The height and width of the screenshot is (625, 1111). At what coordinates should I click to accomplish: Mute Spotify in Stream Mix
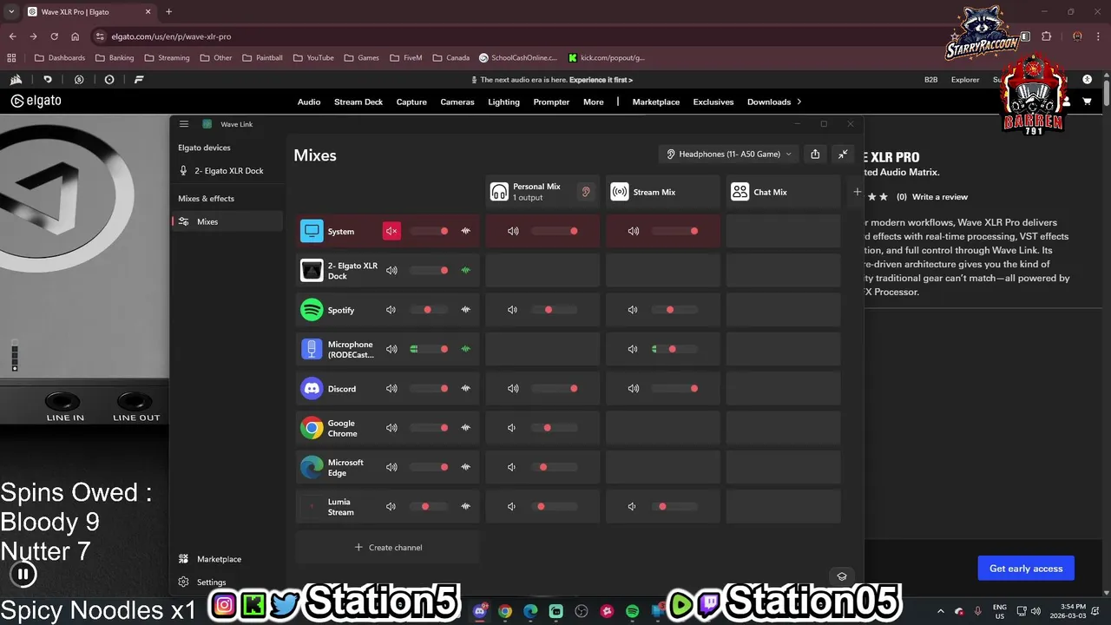coord(633,310)
